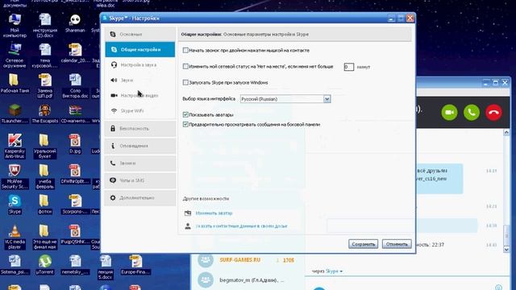Select the Общие настройки tab

coord(140,50)
